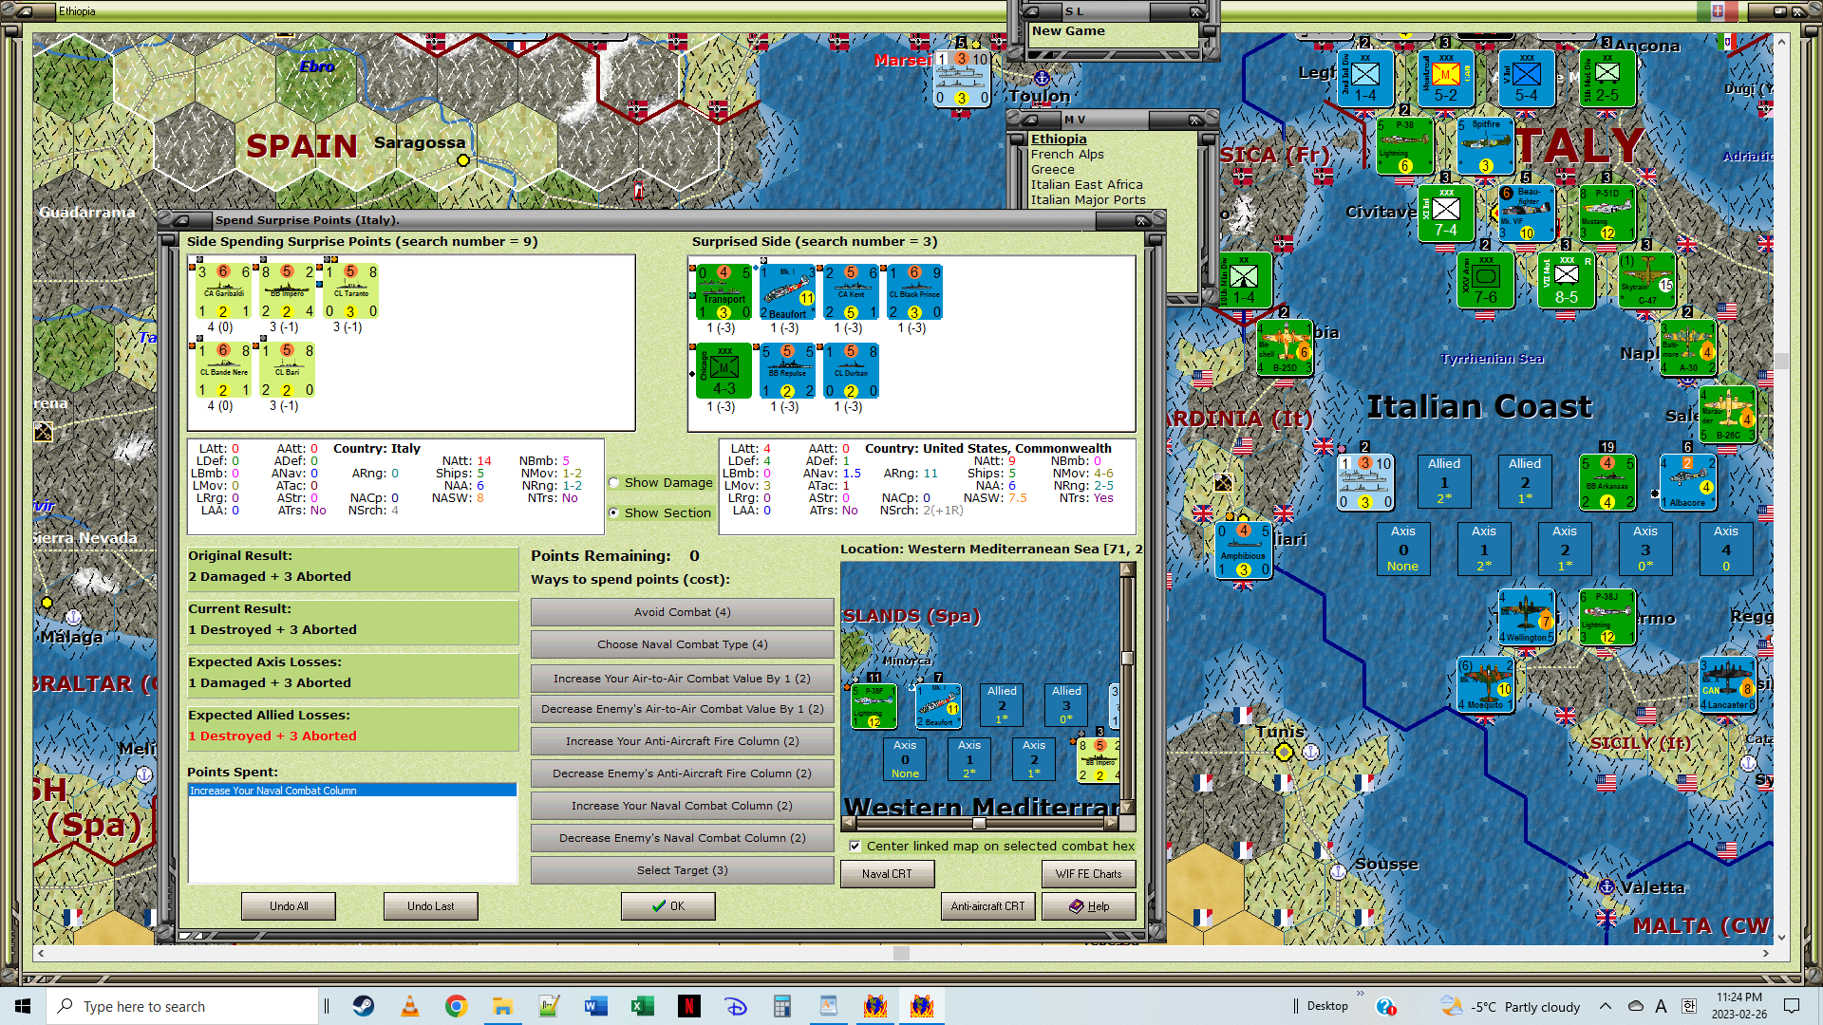Select the Show Section radio button
Viewport: 1823px width, 1025px height.
coord(614,512)
